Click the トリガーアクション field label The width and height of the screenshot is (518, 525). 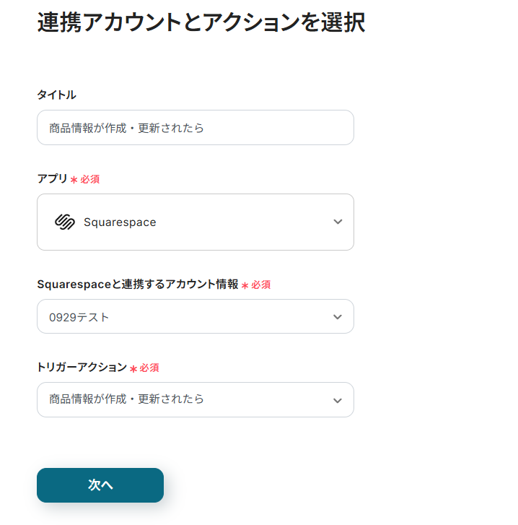pyautogui.click(x=82, y=368)
